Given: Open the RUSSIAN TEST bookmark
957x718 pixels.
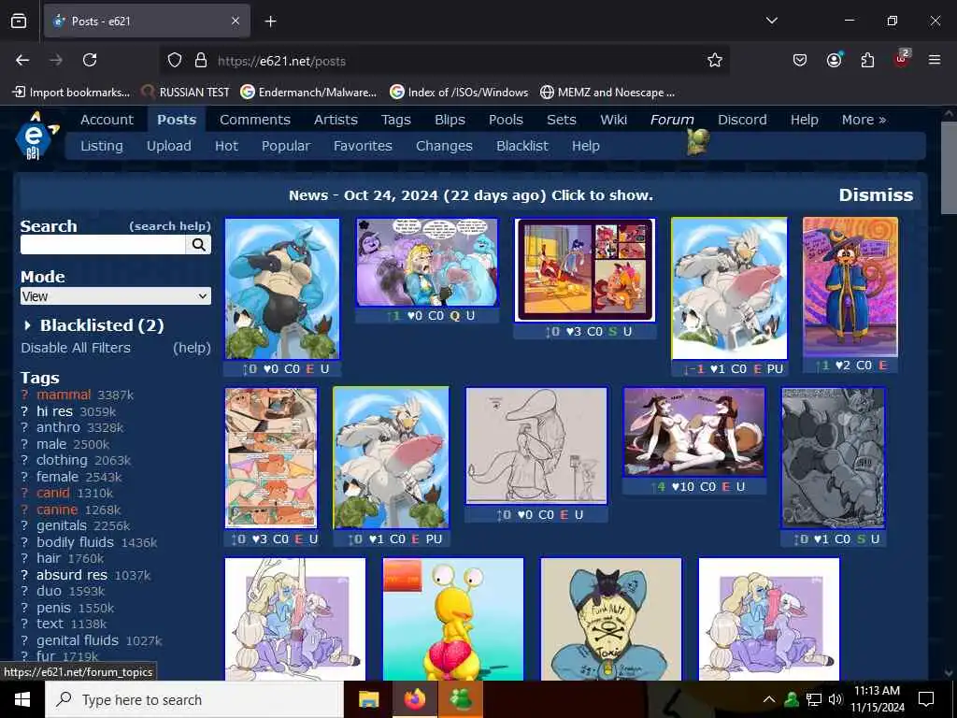Looking at the screenshot, I should click(x=186, y=93).
